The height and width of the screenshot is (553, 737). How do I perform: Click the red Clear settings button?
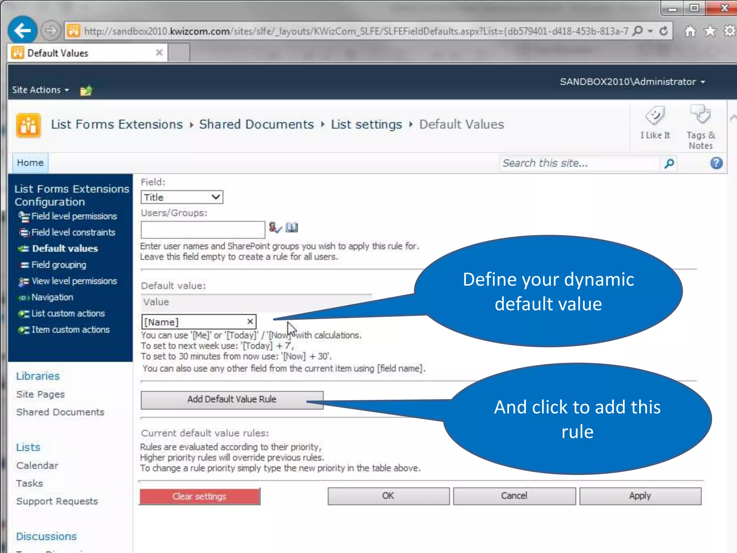(200, 496)
